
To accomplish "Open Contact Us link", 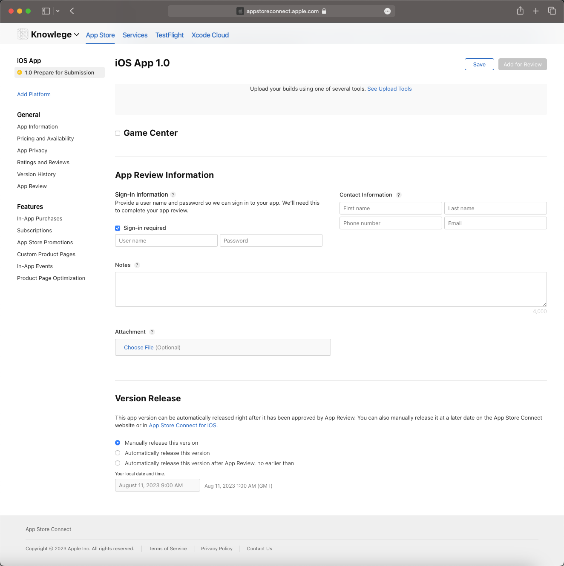I will 259,549.
